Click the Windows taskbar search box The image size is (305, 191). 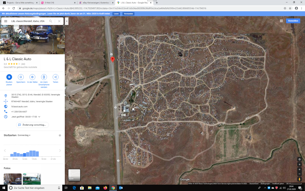pos(35,188)
